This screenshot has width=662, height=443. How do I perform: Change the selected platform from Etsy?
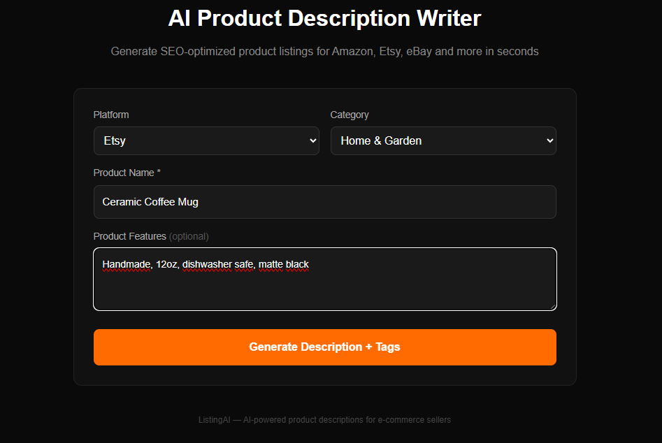[206, 140]
